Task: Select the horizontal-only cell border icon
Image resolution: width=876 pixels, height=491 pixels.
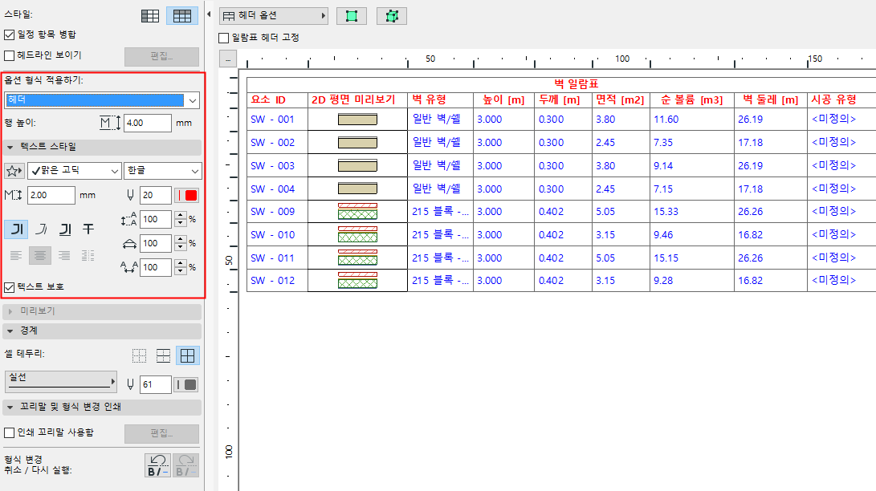Action: coord(163,356)
